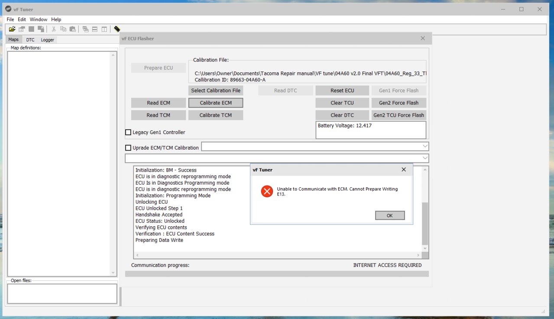This screenshot has height=319, width=554.
Task: Click the log scrollbar down arrow
Action: [425, 248]
